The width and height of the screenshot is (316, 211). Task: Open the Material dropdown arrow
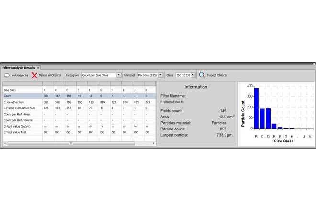coord(160,75)
